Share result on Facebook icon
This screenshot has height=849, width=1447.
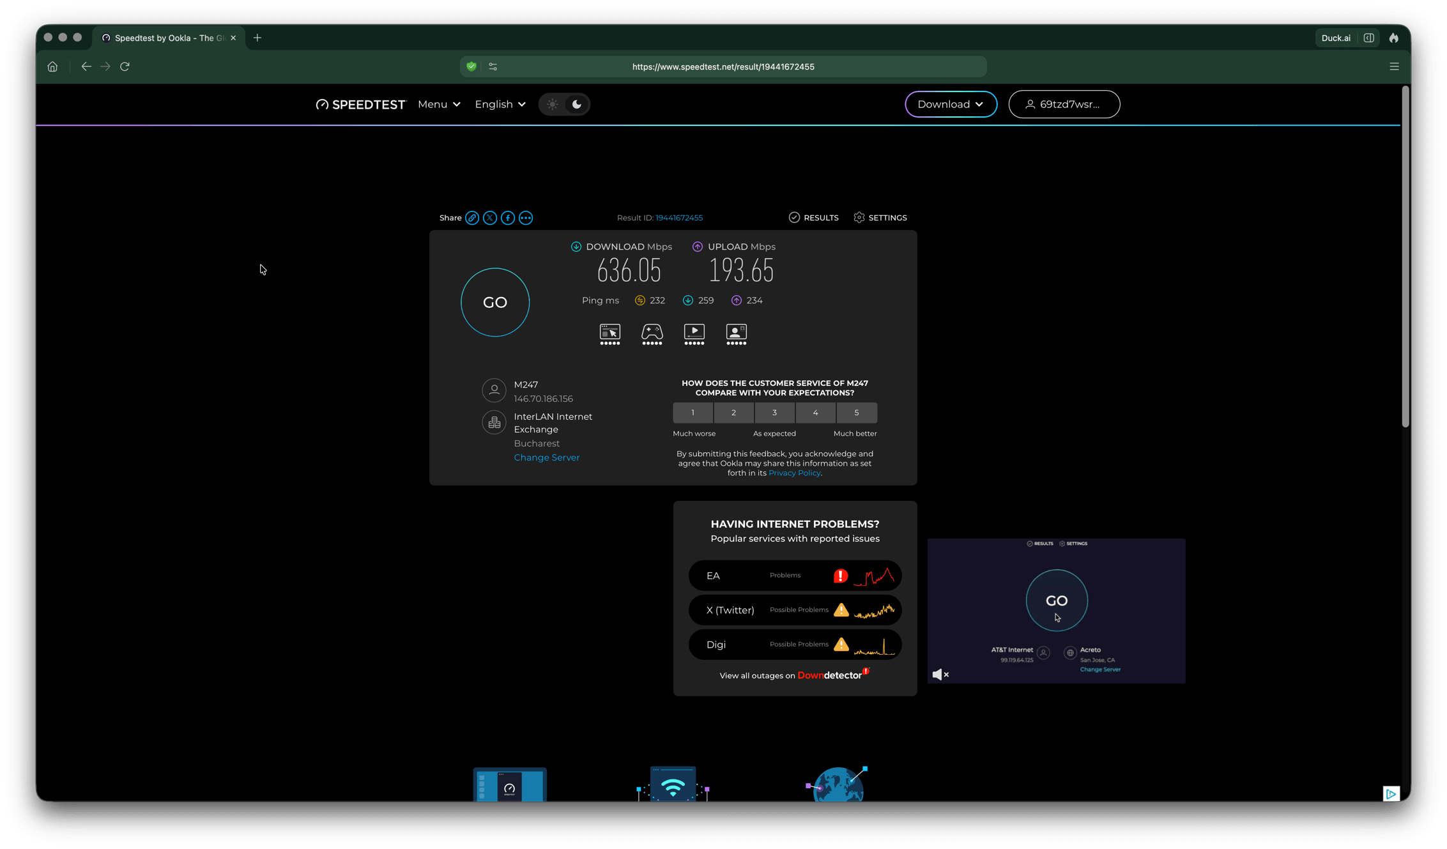click(x=508, y=218)
